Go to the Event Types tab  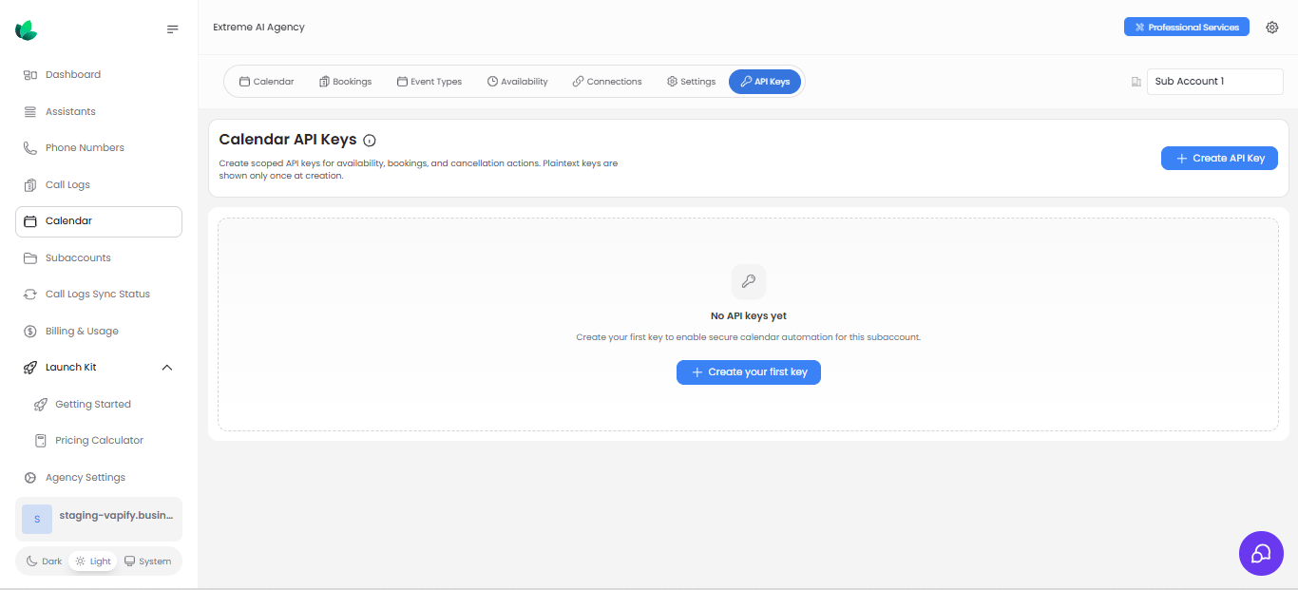click(429, 82)
